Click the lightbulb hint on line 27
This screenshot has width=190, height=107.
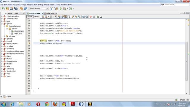click(29, 43)
